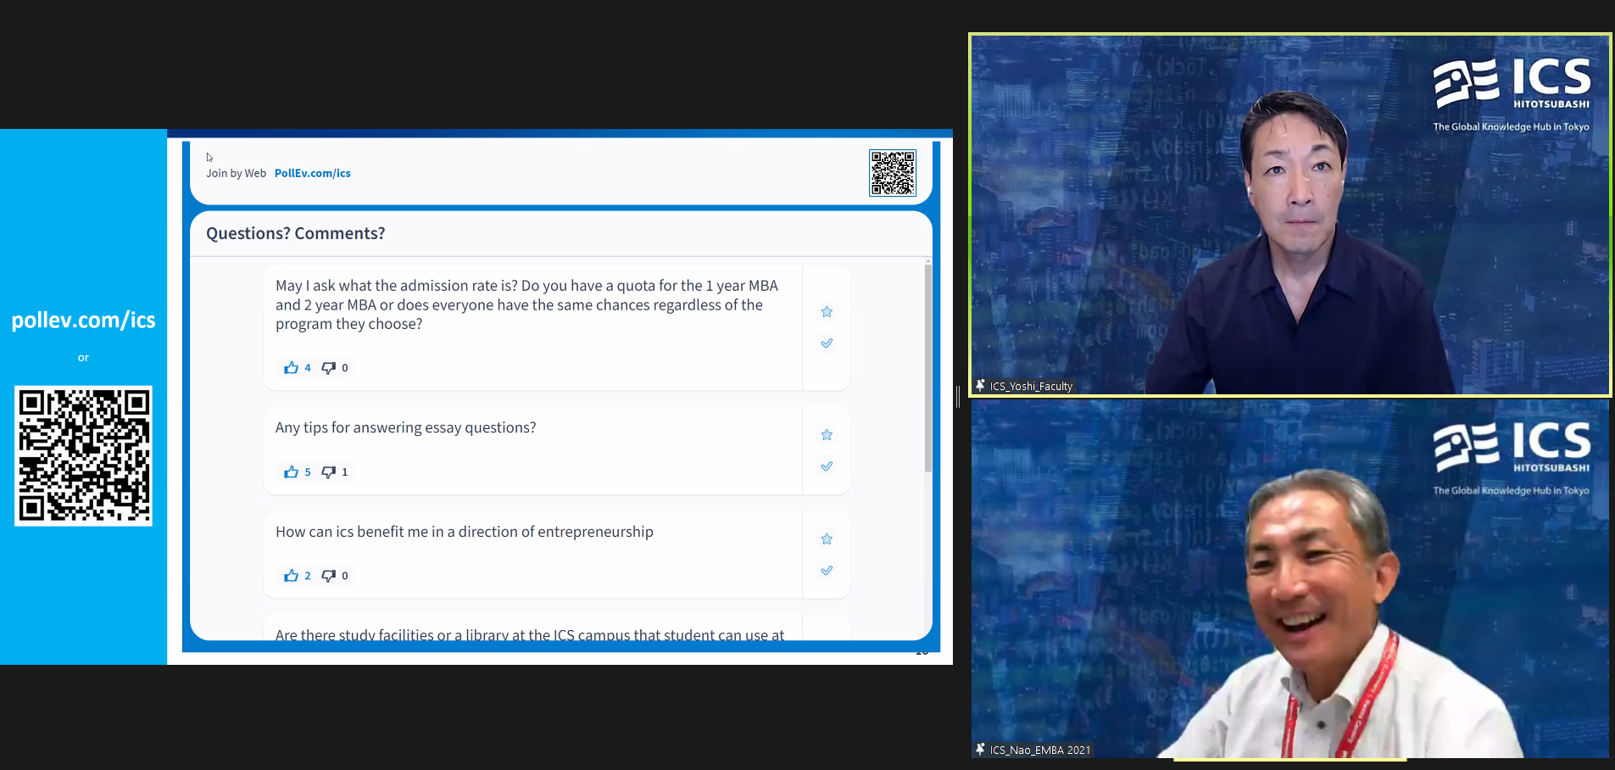Star the entrepreneurship question
1615x770 pixels.
[827, 539]
